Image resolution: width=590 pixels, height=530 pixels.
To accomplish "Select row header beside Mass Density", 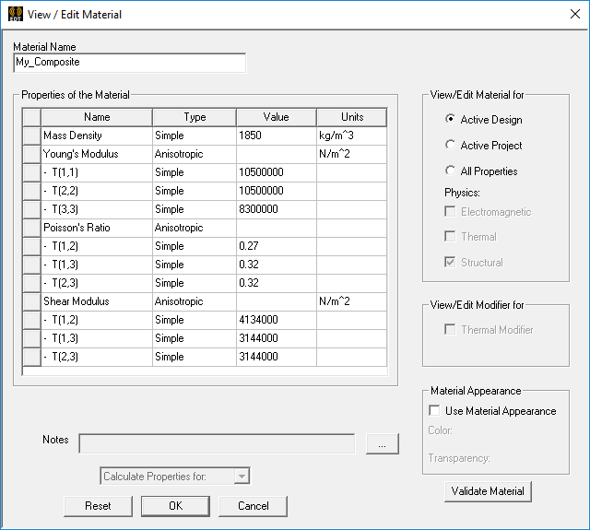I will point(31,135).
